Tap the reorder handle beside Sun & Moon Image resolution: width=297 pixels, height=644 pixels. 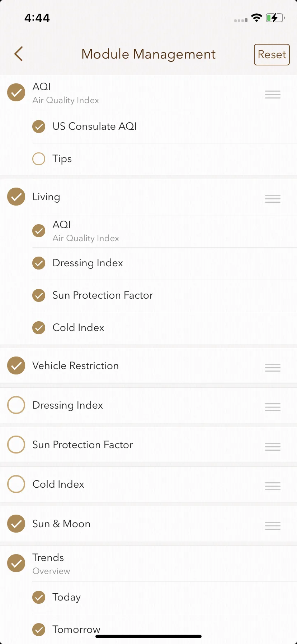pos(273,526)
